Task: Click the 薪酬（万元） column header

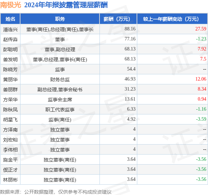Action: [x=117, y=19]
